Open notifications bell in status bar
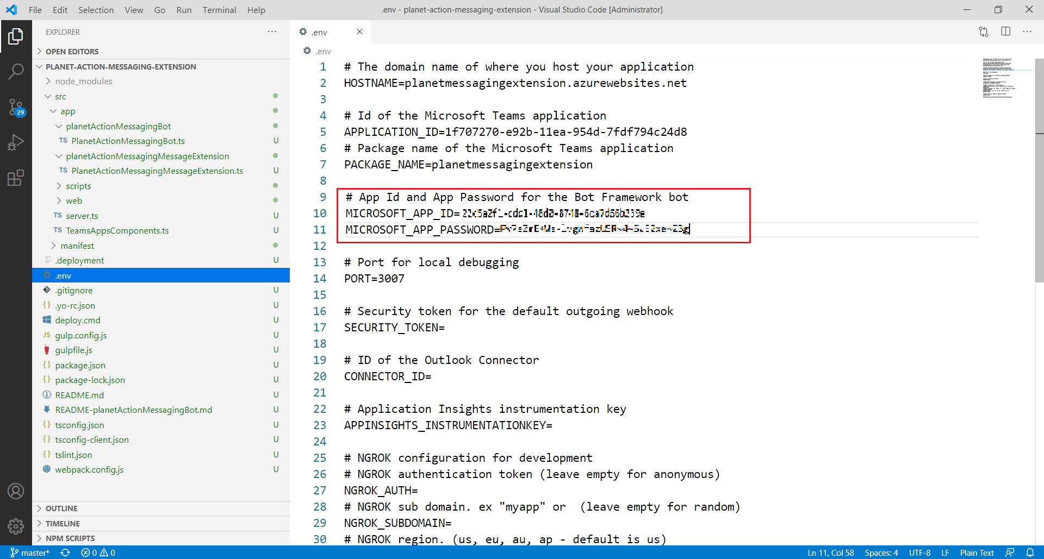This screenshot has width=1044, height=559. [1030, 552]
